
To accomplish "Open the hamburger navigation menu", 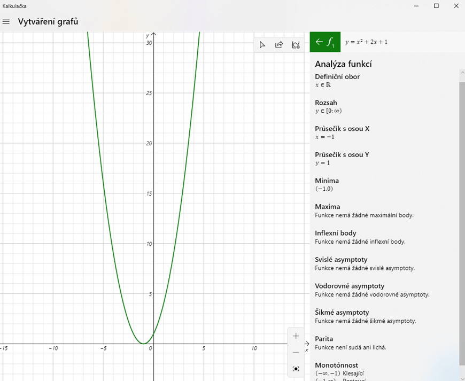I will 6,22.
